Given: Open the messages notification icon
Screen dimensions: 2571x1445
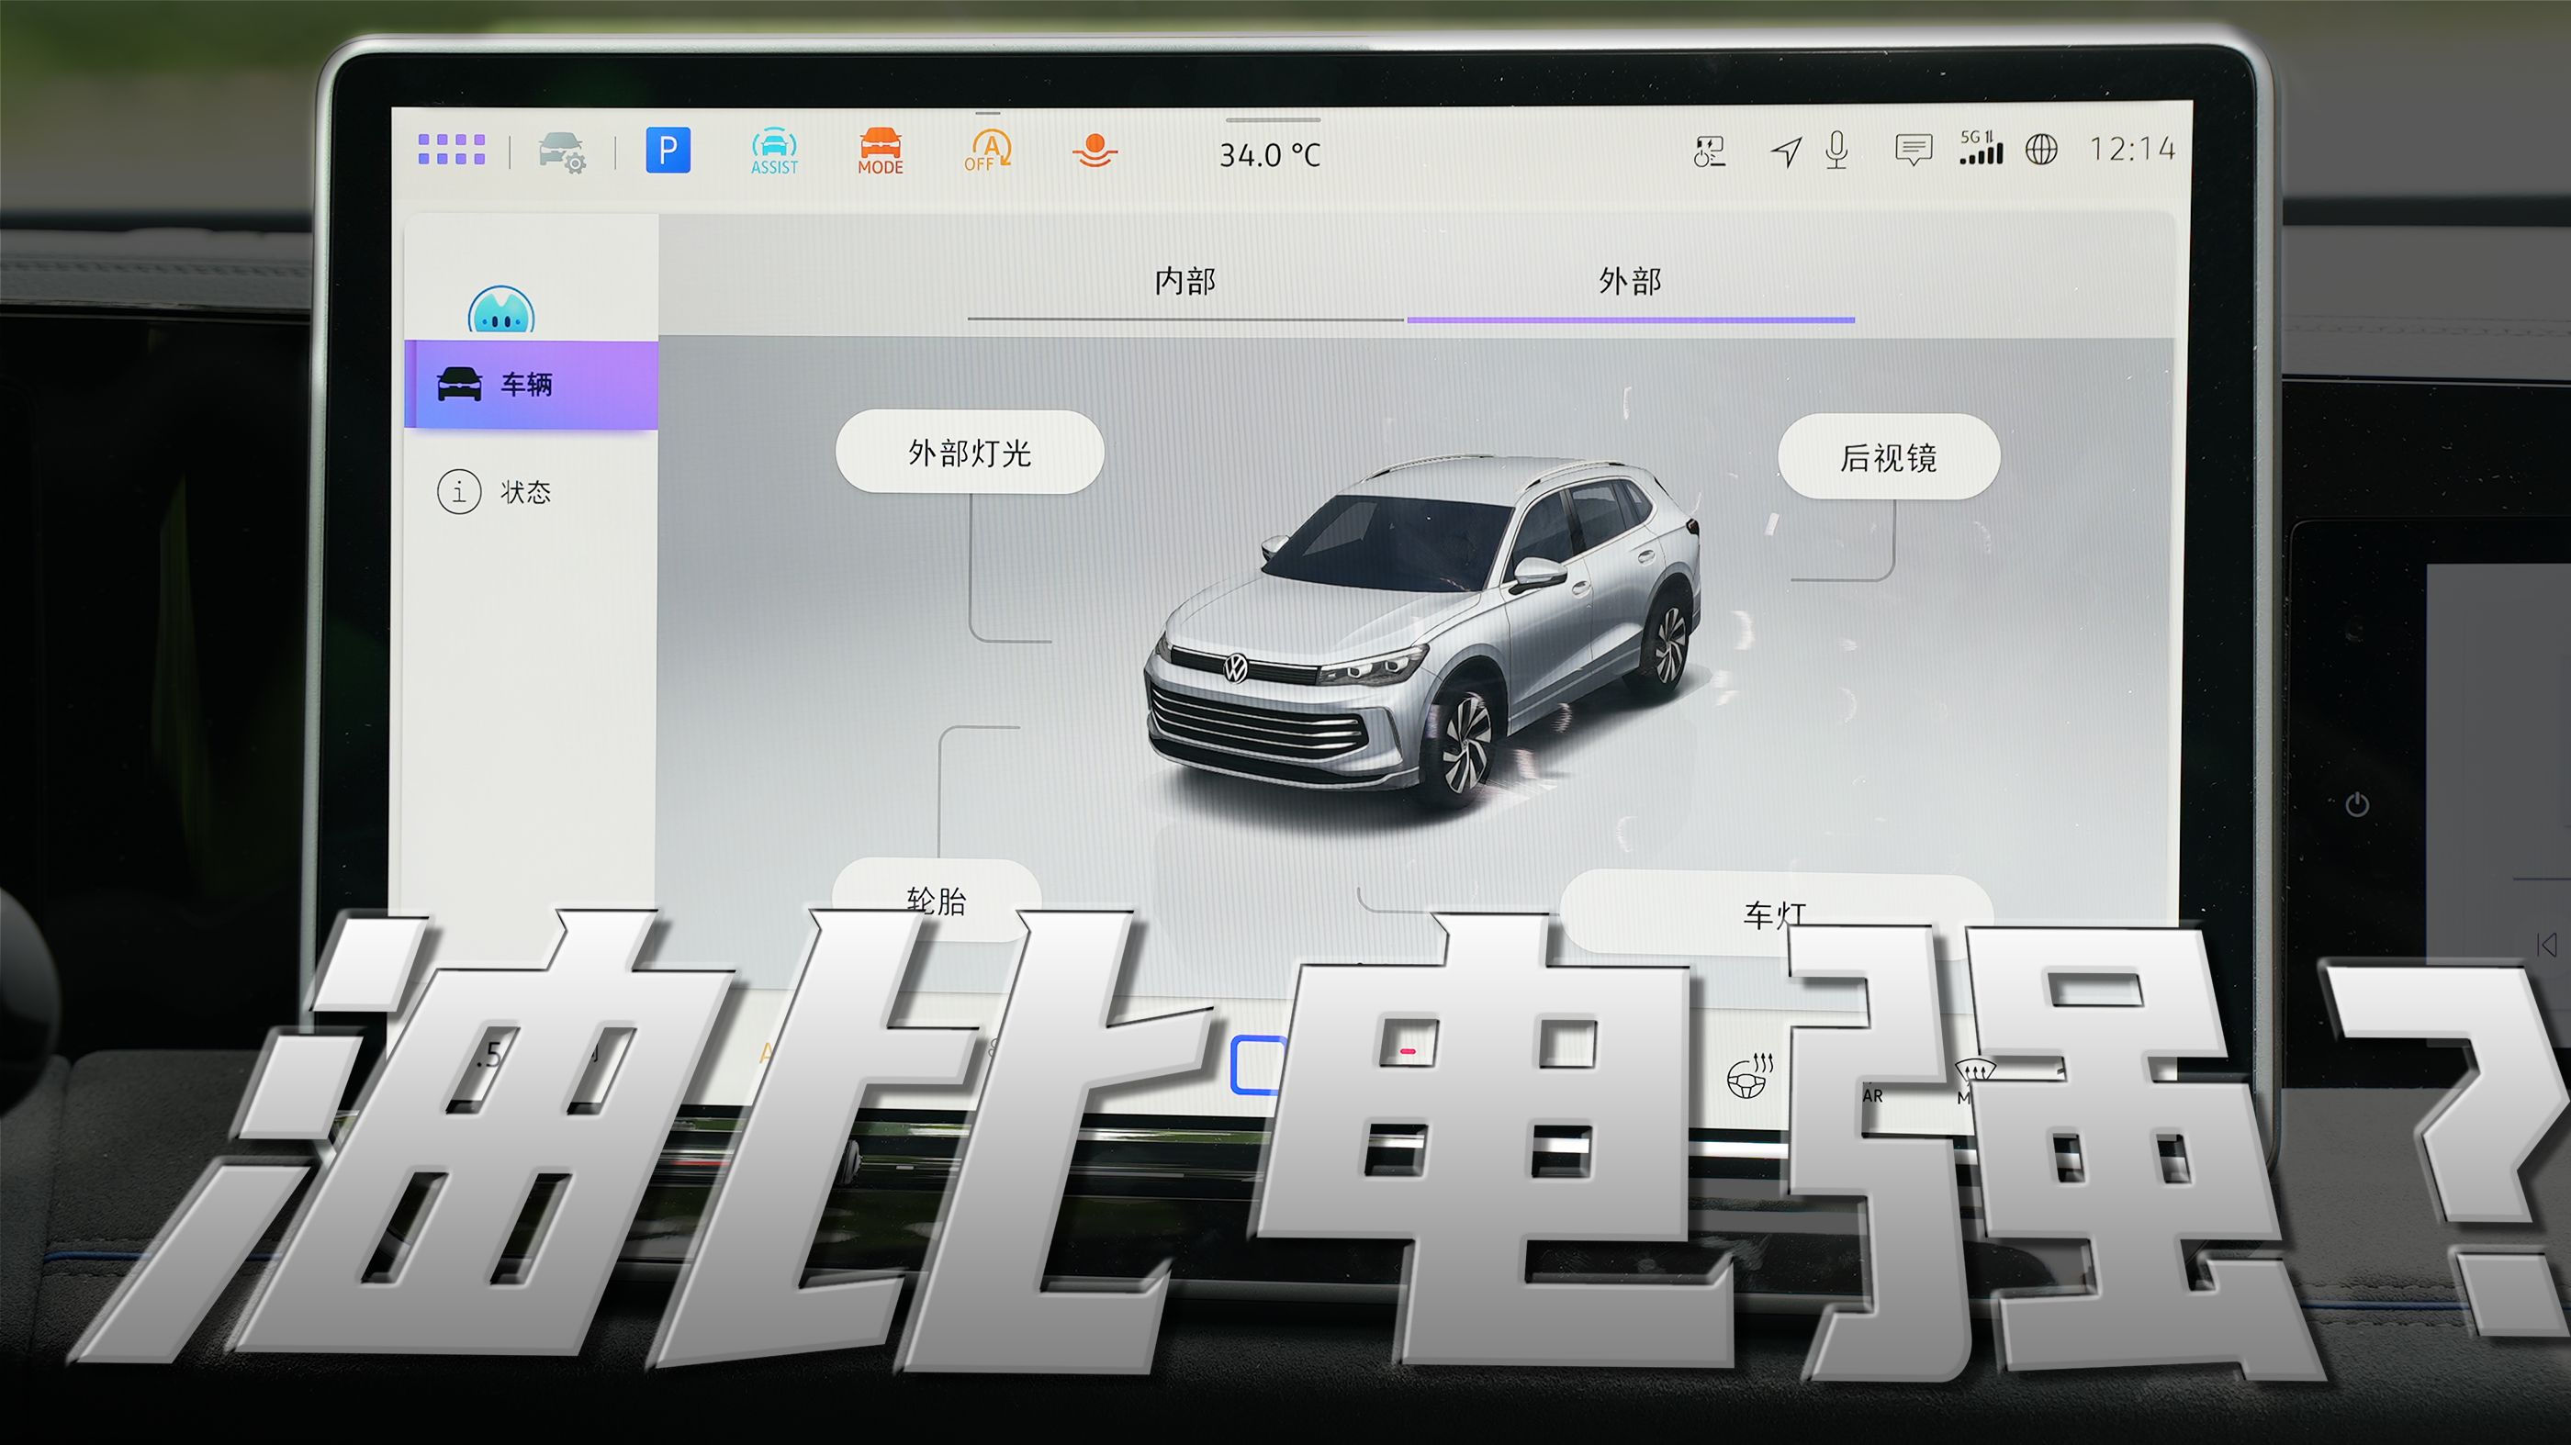Looking at the screenshot, I should coord(1914,150).
